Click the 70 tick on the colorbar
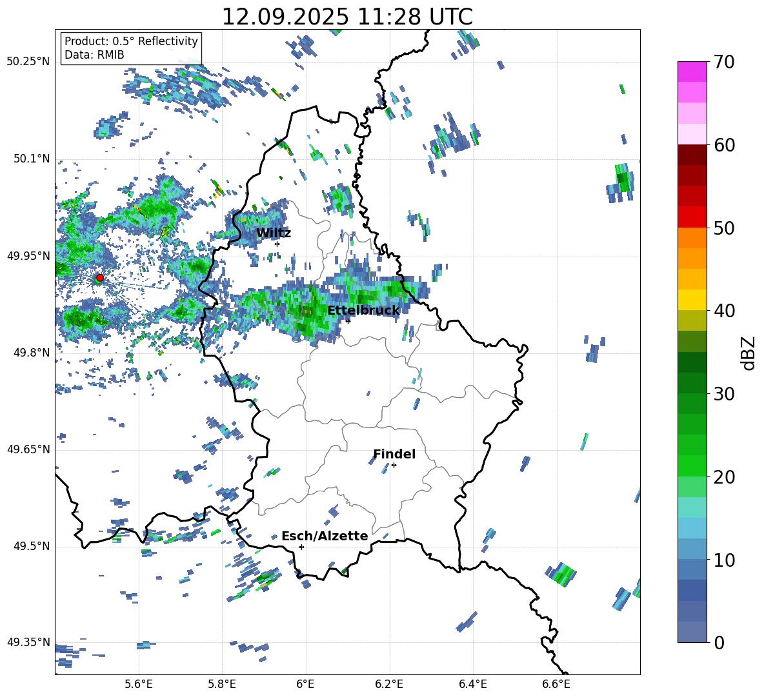The height and width of the screenshot is (697, 764). tap(724, 62)
